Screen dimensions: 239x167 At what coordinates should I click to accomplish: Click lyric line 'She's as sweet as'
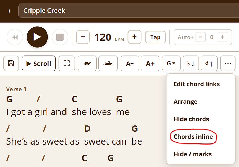43,141
